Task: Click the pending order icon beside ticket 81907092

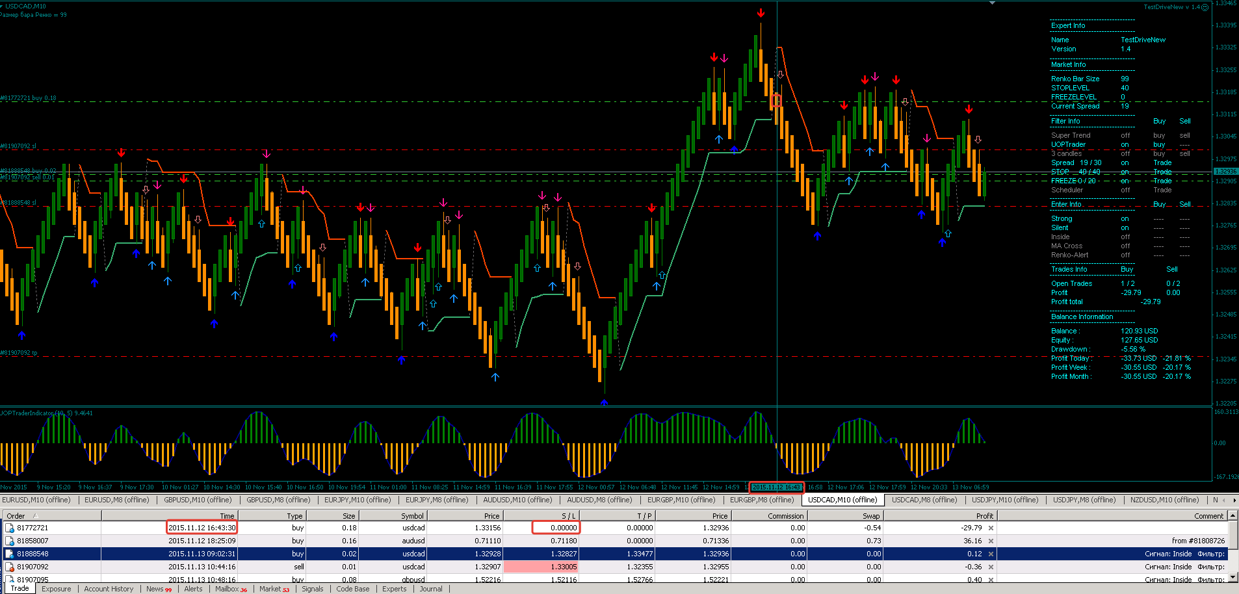Action: [x=10, y=567]
